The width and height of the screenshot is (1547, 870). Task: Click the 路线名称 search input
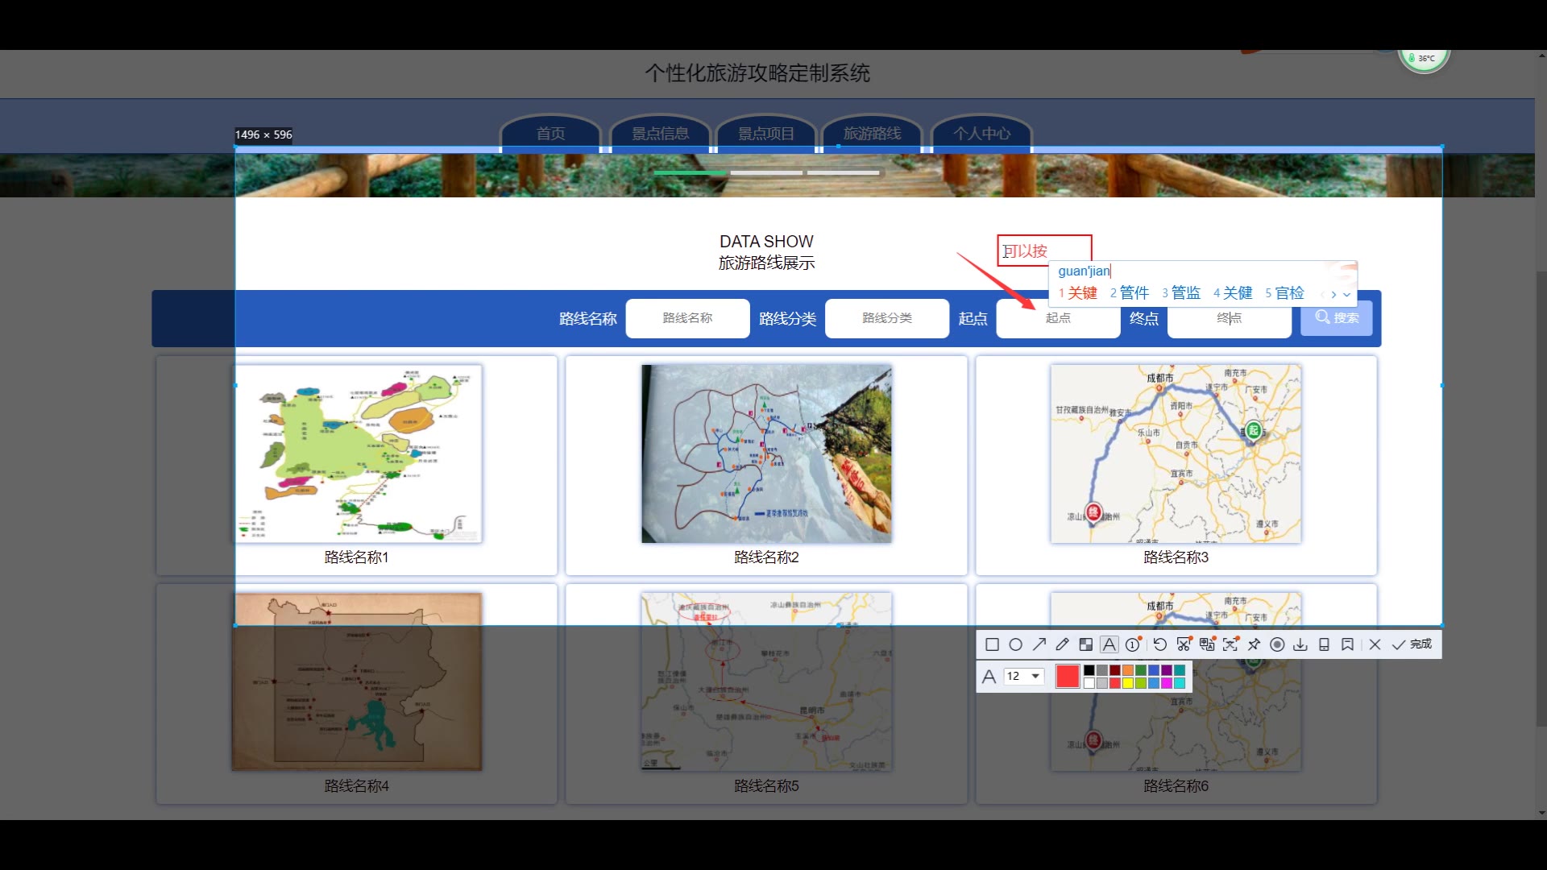click(x=687, y=318)
